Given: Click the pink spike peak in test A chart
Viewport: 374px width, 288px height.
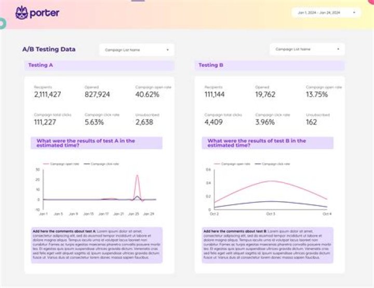Looking at the screenshot, I should pyautogui.click(x=137, y=176).
